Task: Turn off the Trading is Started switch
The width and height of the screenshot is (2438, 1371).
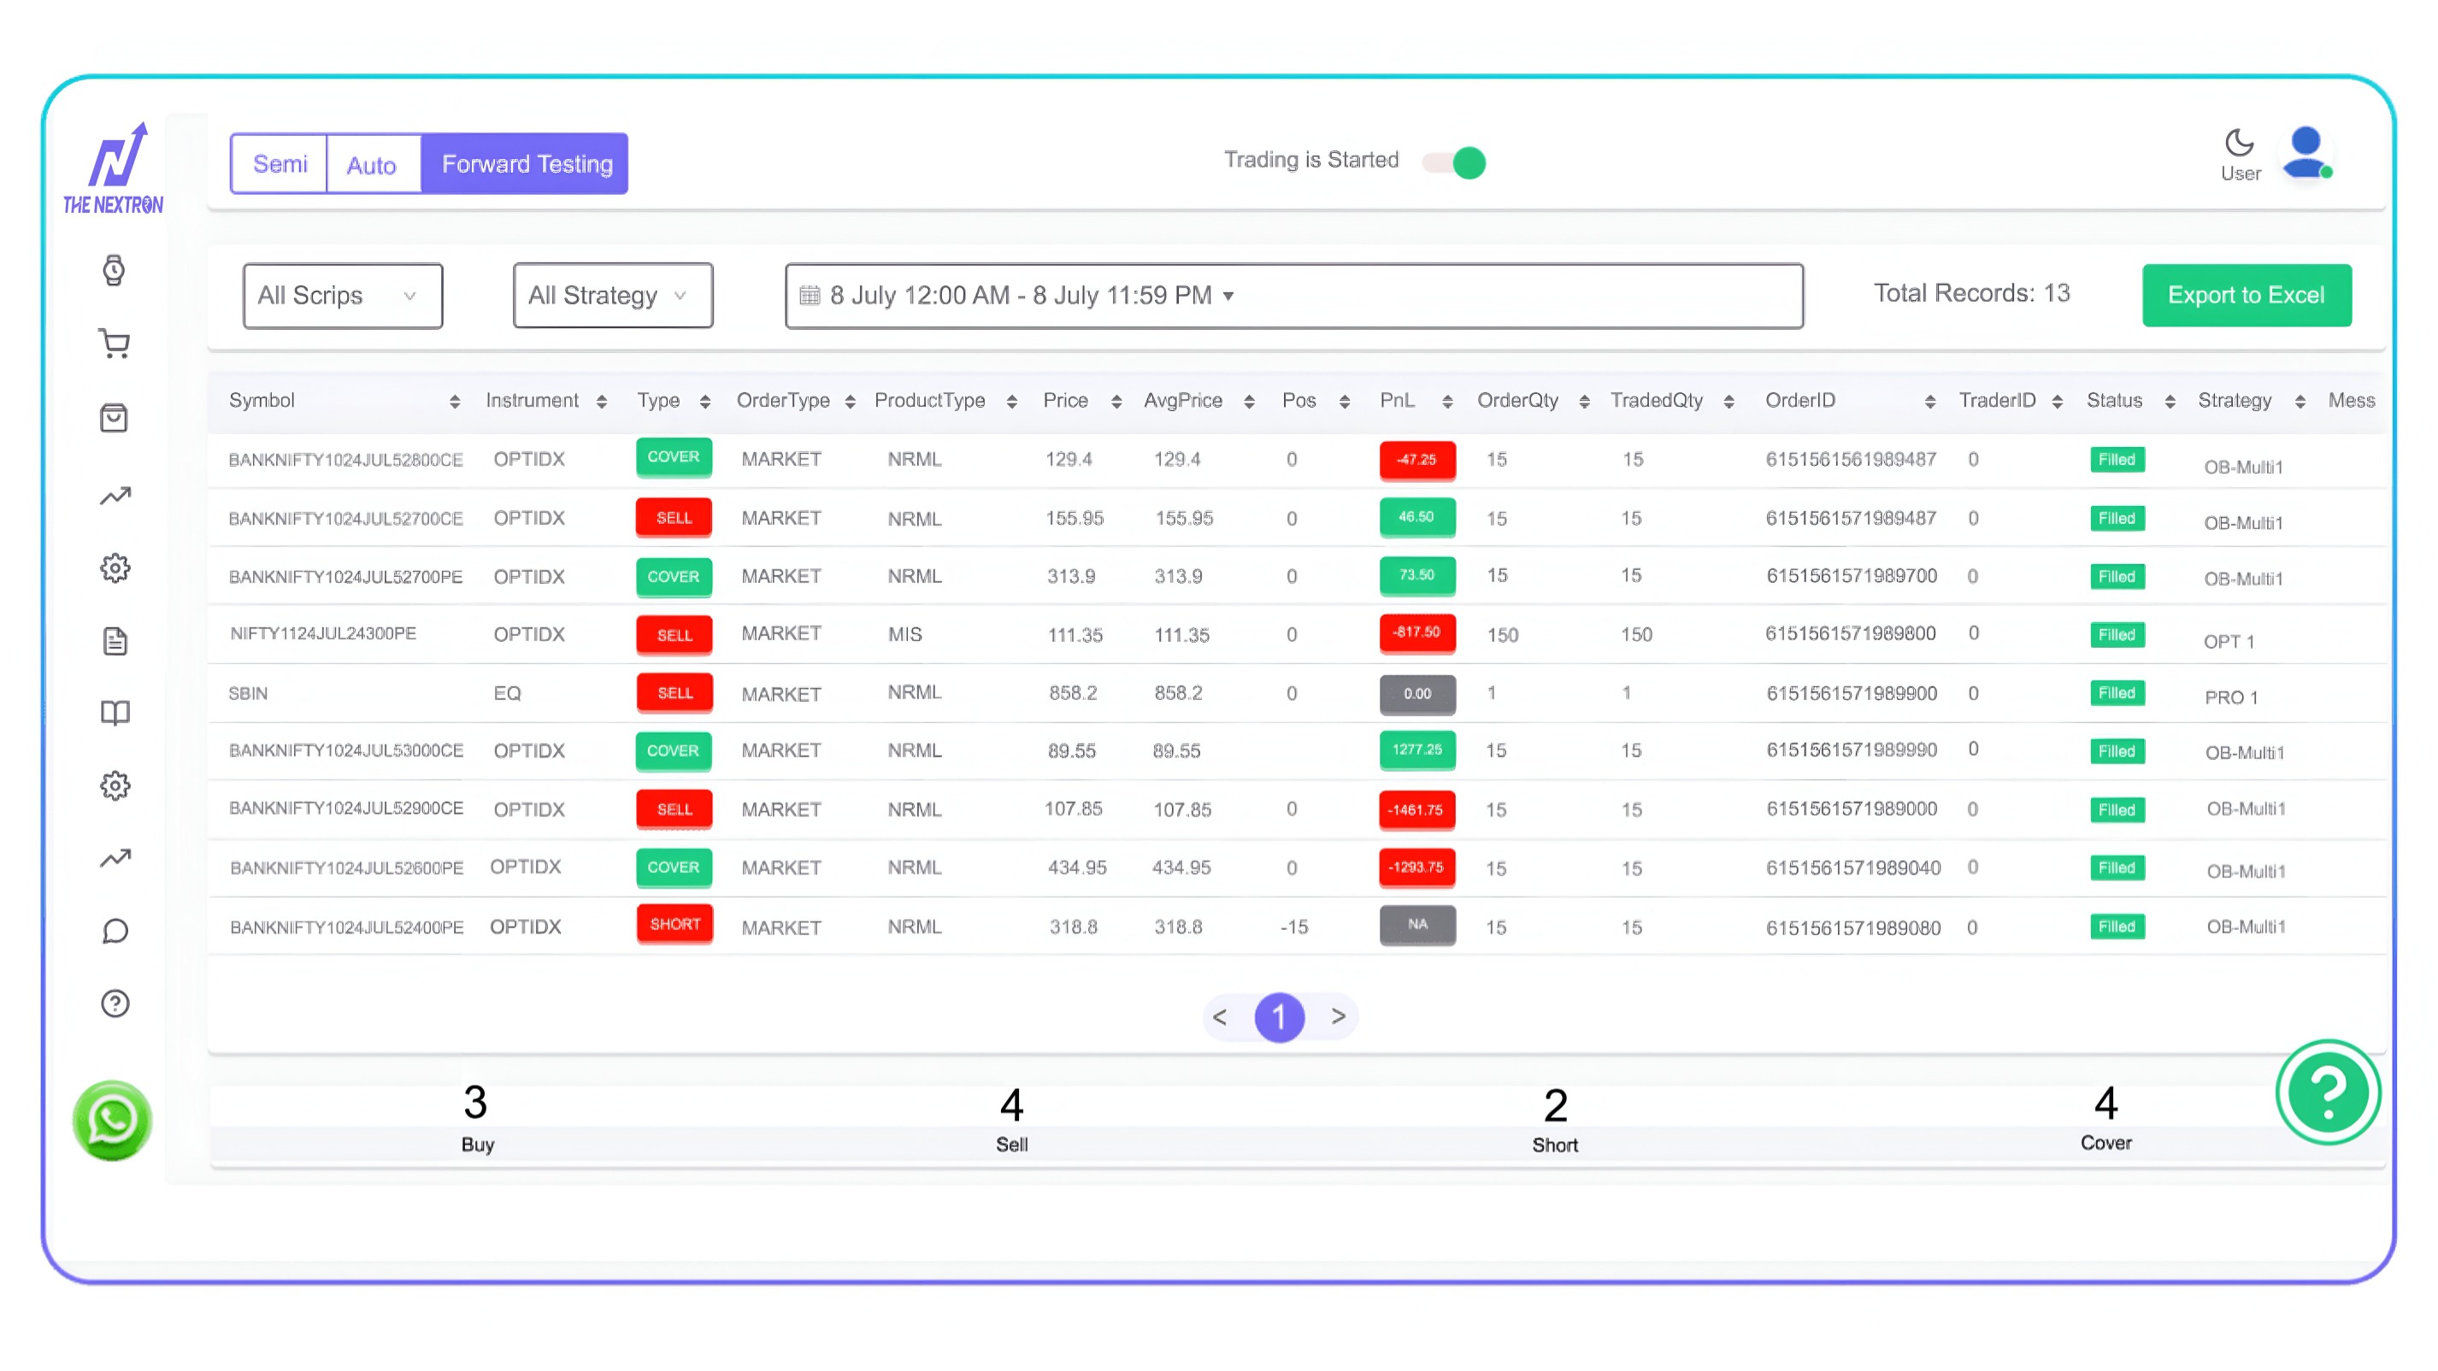Action: (x=1455, y=162)
